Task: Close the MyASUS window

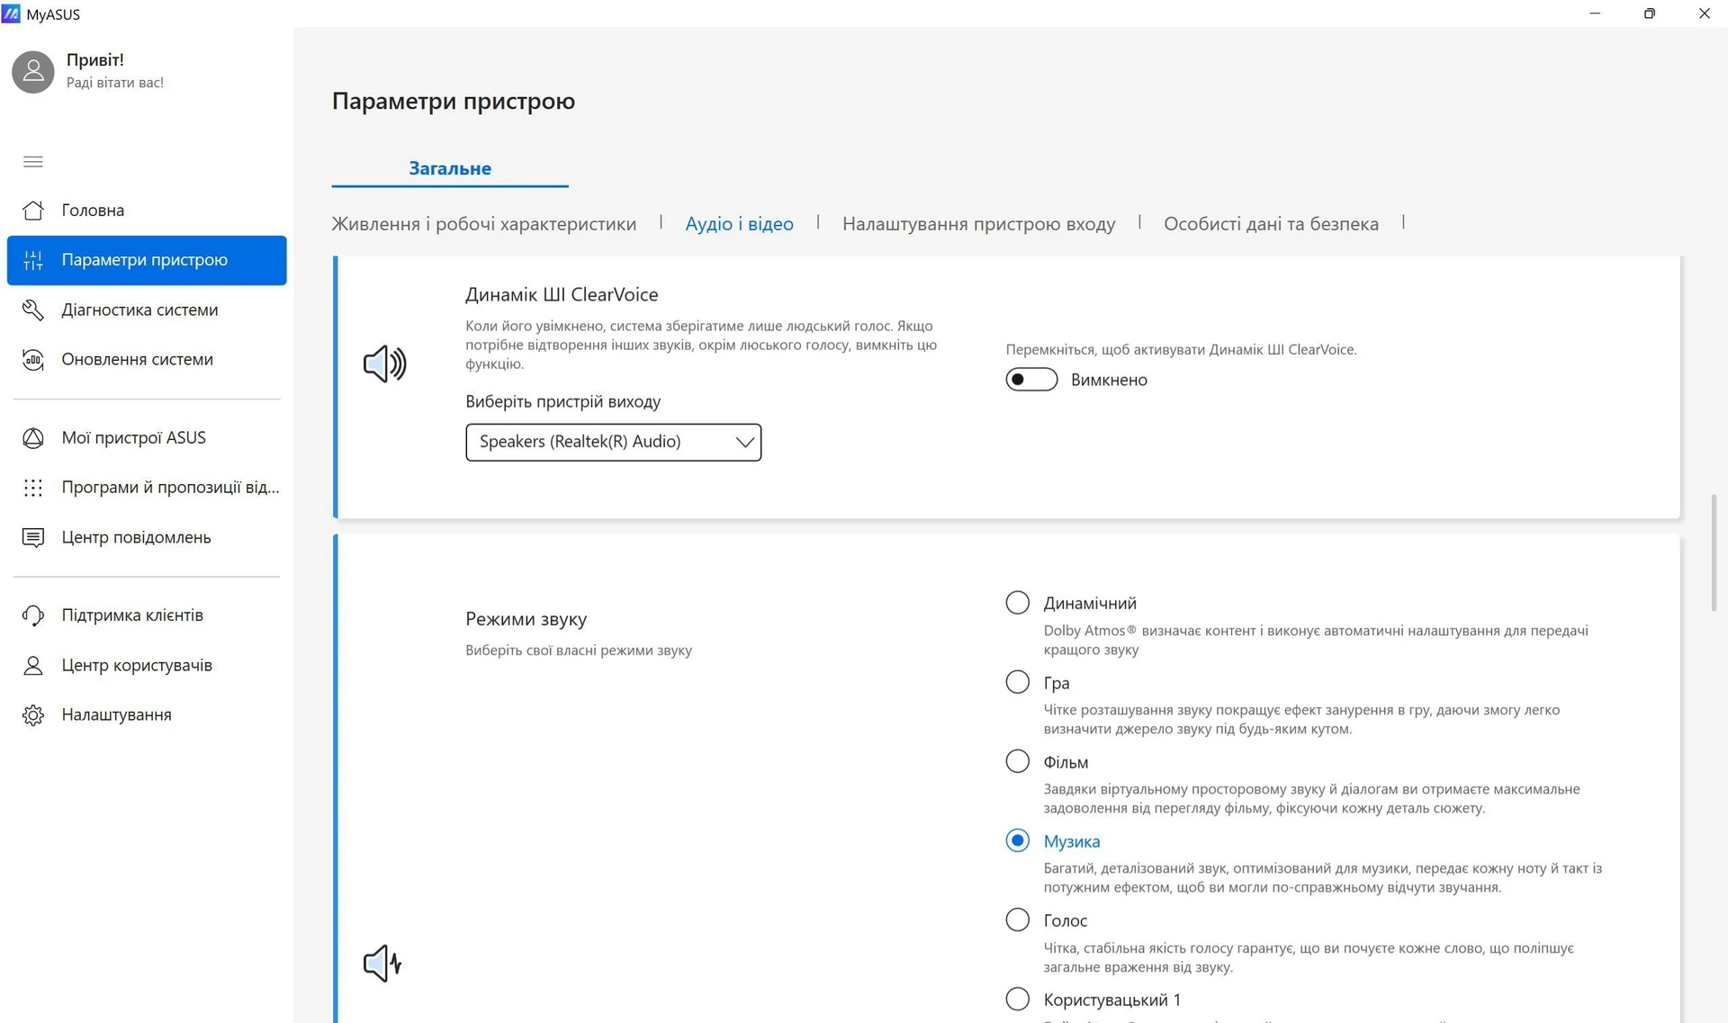Action: (1704, 13)
